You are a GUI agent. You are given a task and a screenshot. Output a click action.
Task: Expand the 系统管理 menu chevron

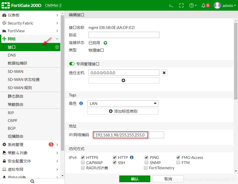point(57,144)
